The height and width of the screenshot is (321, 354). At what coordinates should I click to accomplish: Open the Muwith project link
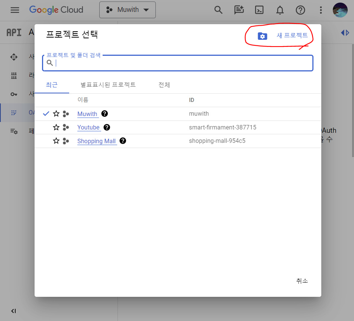[87, 114]
